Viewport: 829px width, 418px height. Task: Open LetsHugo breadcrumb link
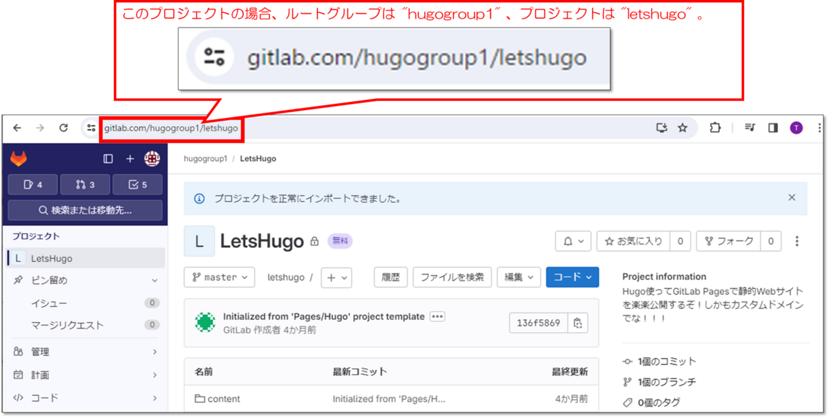click(x=258, y=159)
